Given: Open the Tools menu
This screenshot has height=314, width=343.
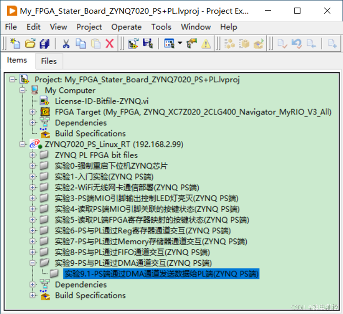Looking at the screenshot, I should 161,27.
